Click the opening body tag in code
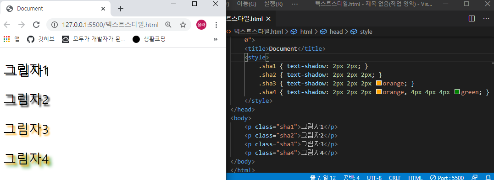Image resolution: width=494 pixels, height=180 pixels. pyautogui.click(x=241, y=118)
